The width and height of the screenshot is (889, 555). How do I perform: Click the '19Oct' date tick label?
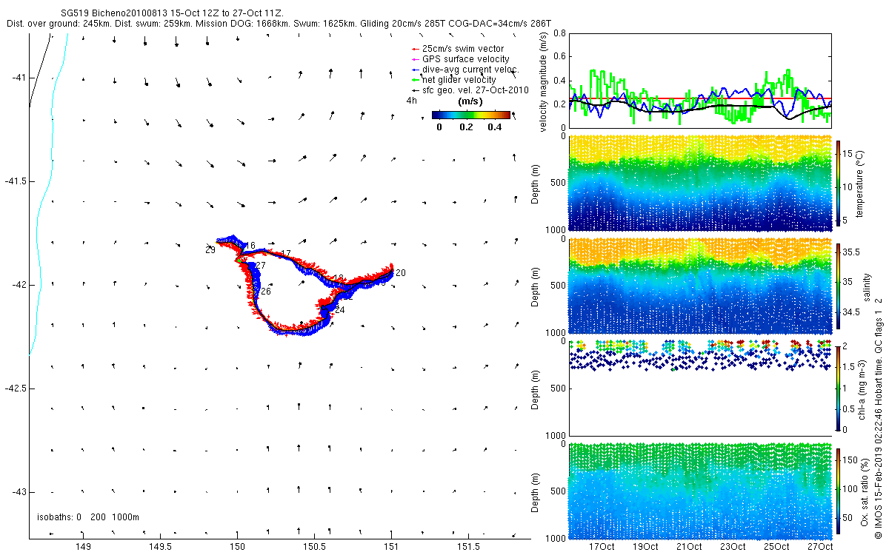645,547
